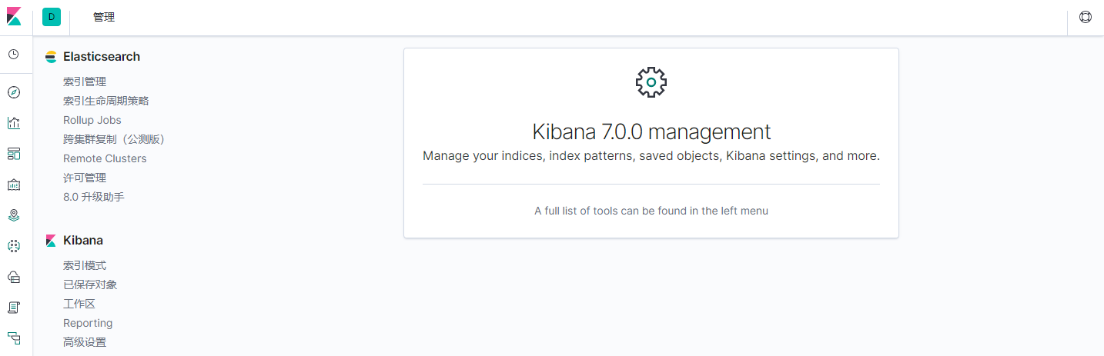Screen dimensions: 1104x356
Task: Open 高级设置 under Kibana section
Action: 85,342
